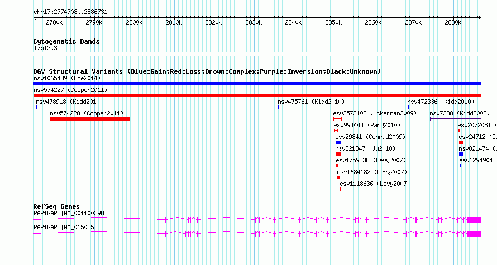Image resolution: width=497 pixels, height=265 pixels.
Task: Select red block under esv2072081
Action: [x=459, y=131]
